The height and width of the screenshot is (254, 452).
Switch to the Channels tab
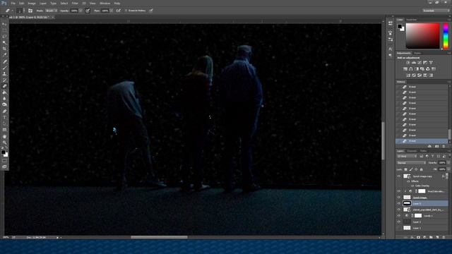[x=412, y=151]
